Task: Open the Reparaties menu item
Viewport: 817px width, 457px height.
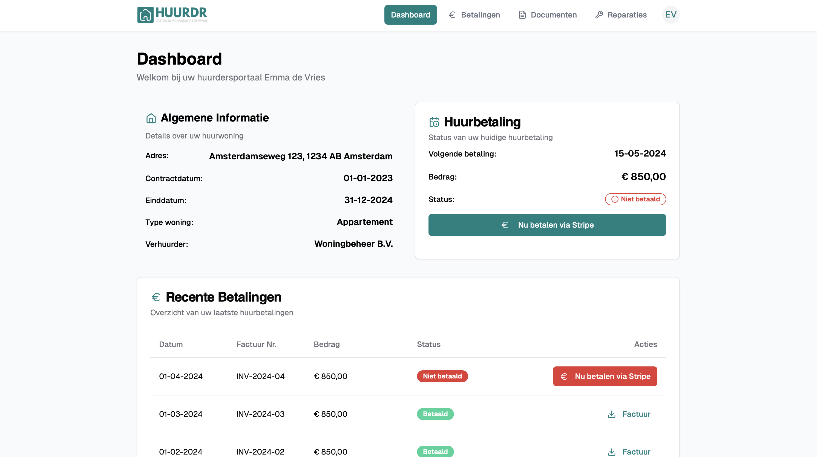Action: click(621, 15)
